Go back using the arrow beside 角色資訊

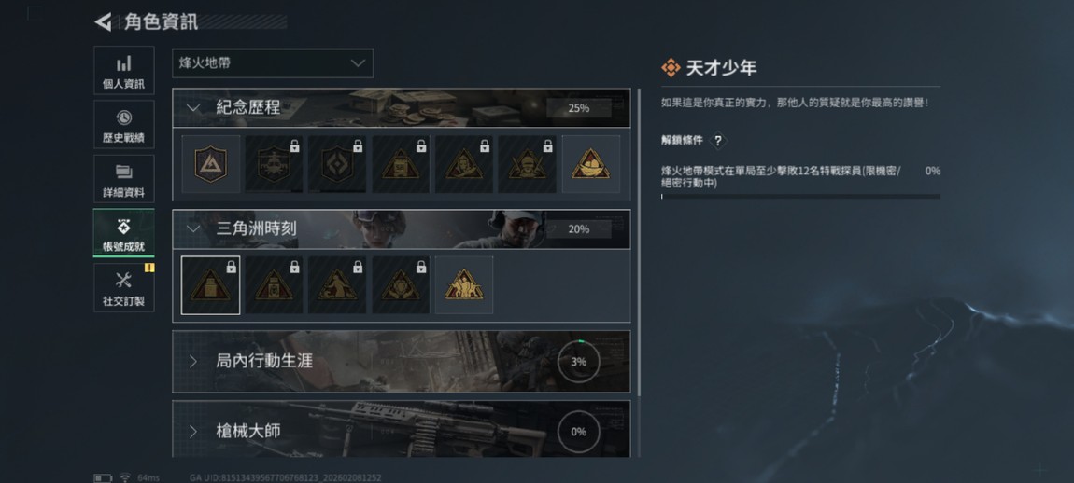(103, 21)
